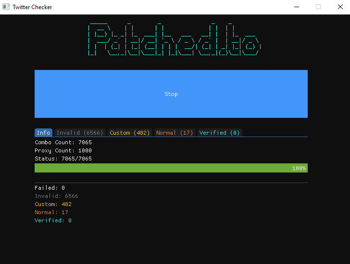Click the green 100% progress bar
Image resolution: width=350 pixels, height=264 pixels.
click(x=171, y=168)
